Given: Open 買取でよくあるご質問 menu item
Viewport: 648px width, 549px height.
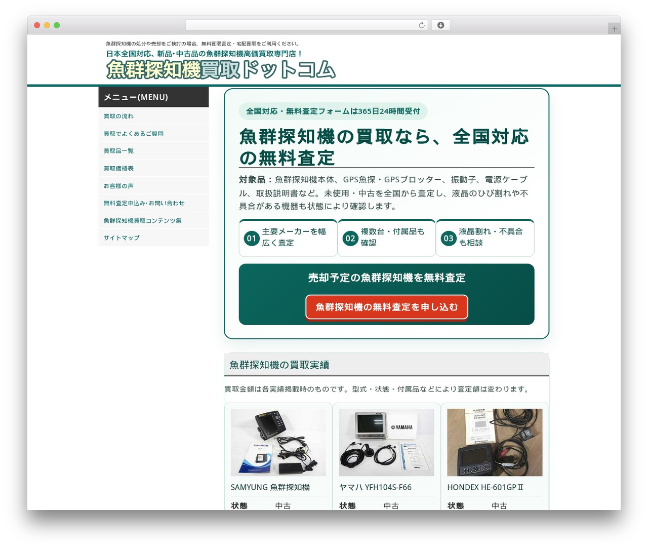Looking at the screenshot, I should pyautogui.click(x=153, y=134).
